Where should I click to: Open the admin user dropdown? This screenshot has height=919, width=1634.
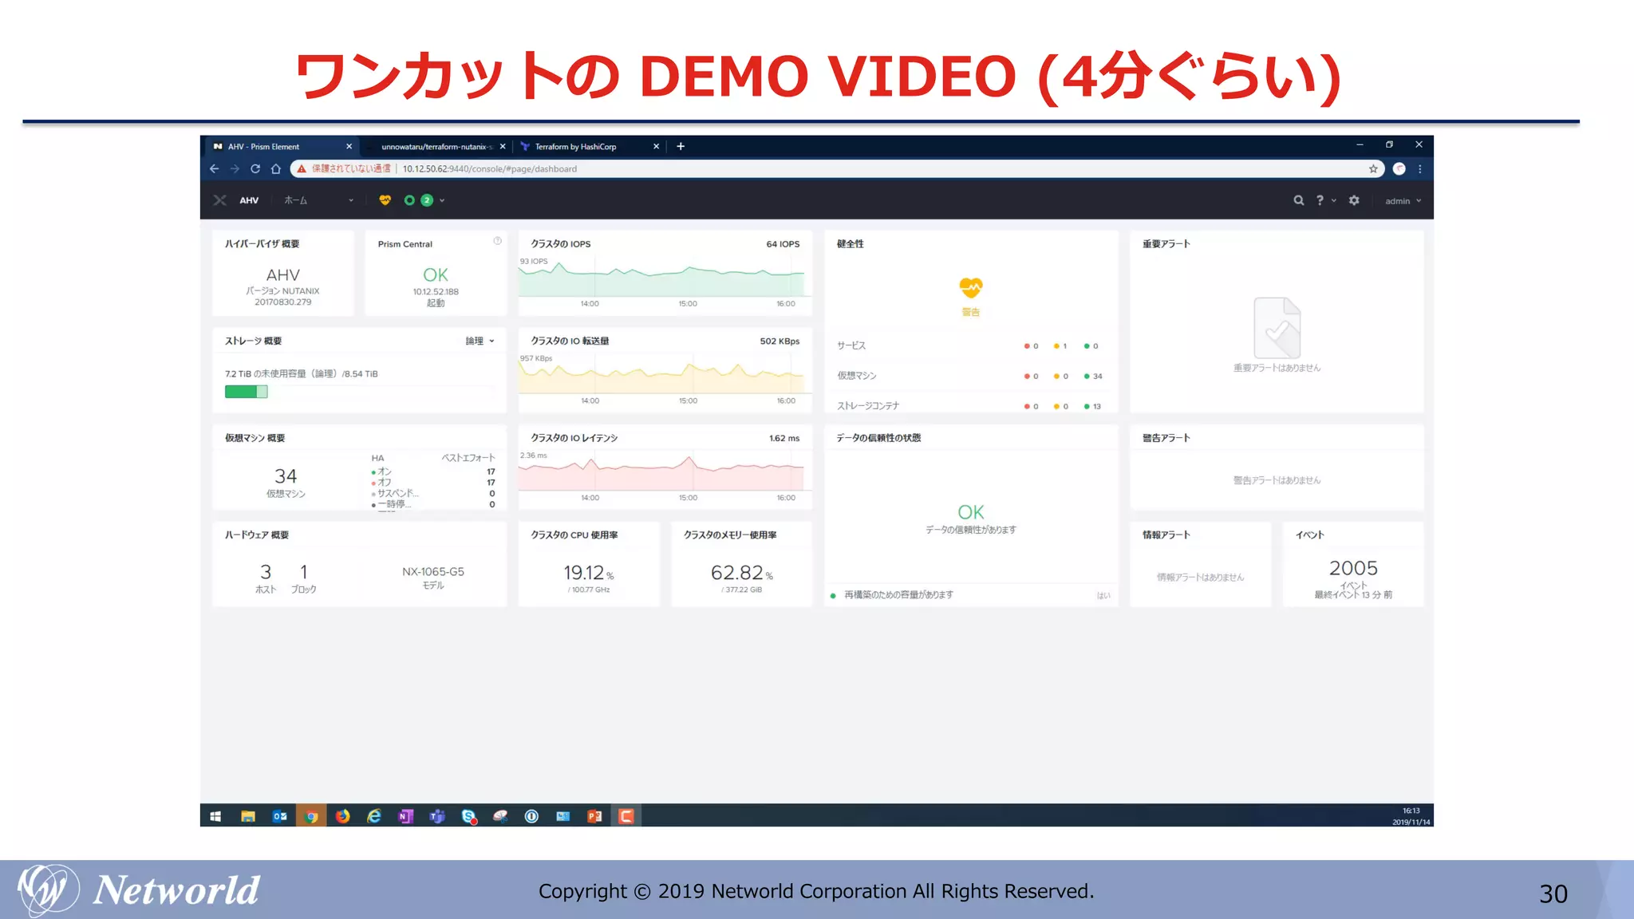click(x=1403, y=201)
